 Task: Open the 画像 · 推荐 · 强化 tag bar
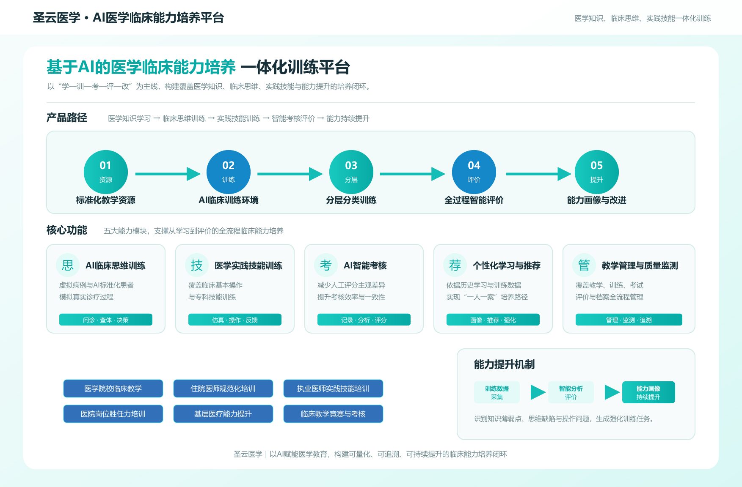coord(493,320)
